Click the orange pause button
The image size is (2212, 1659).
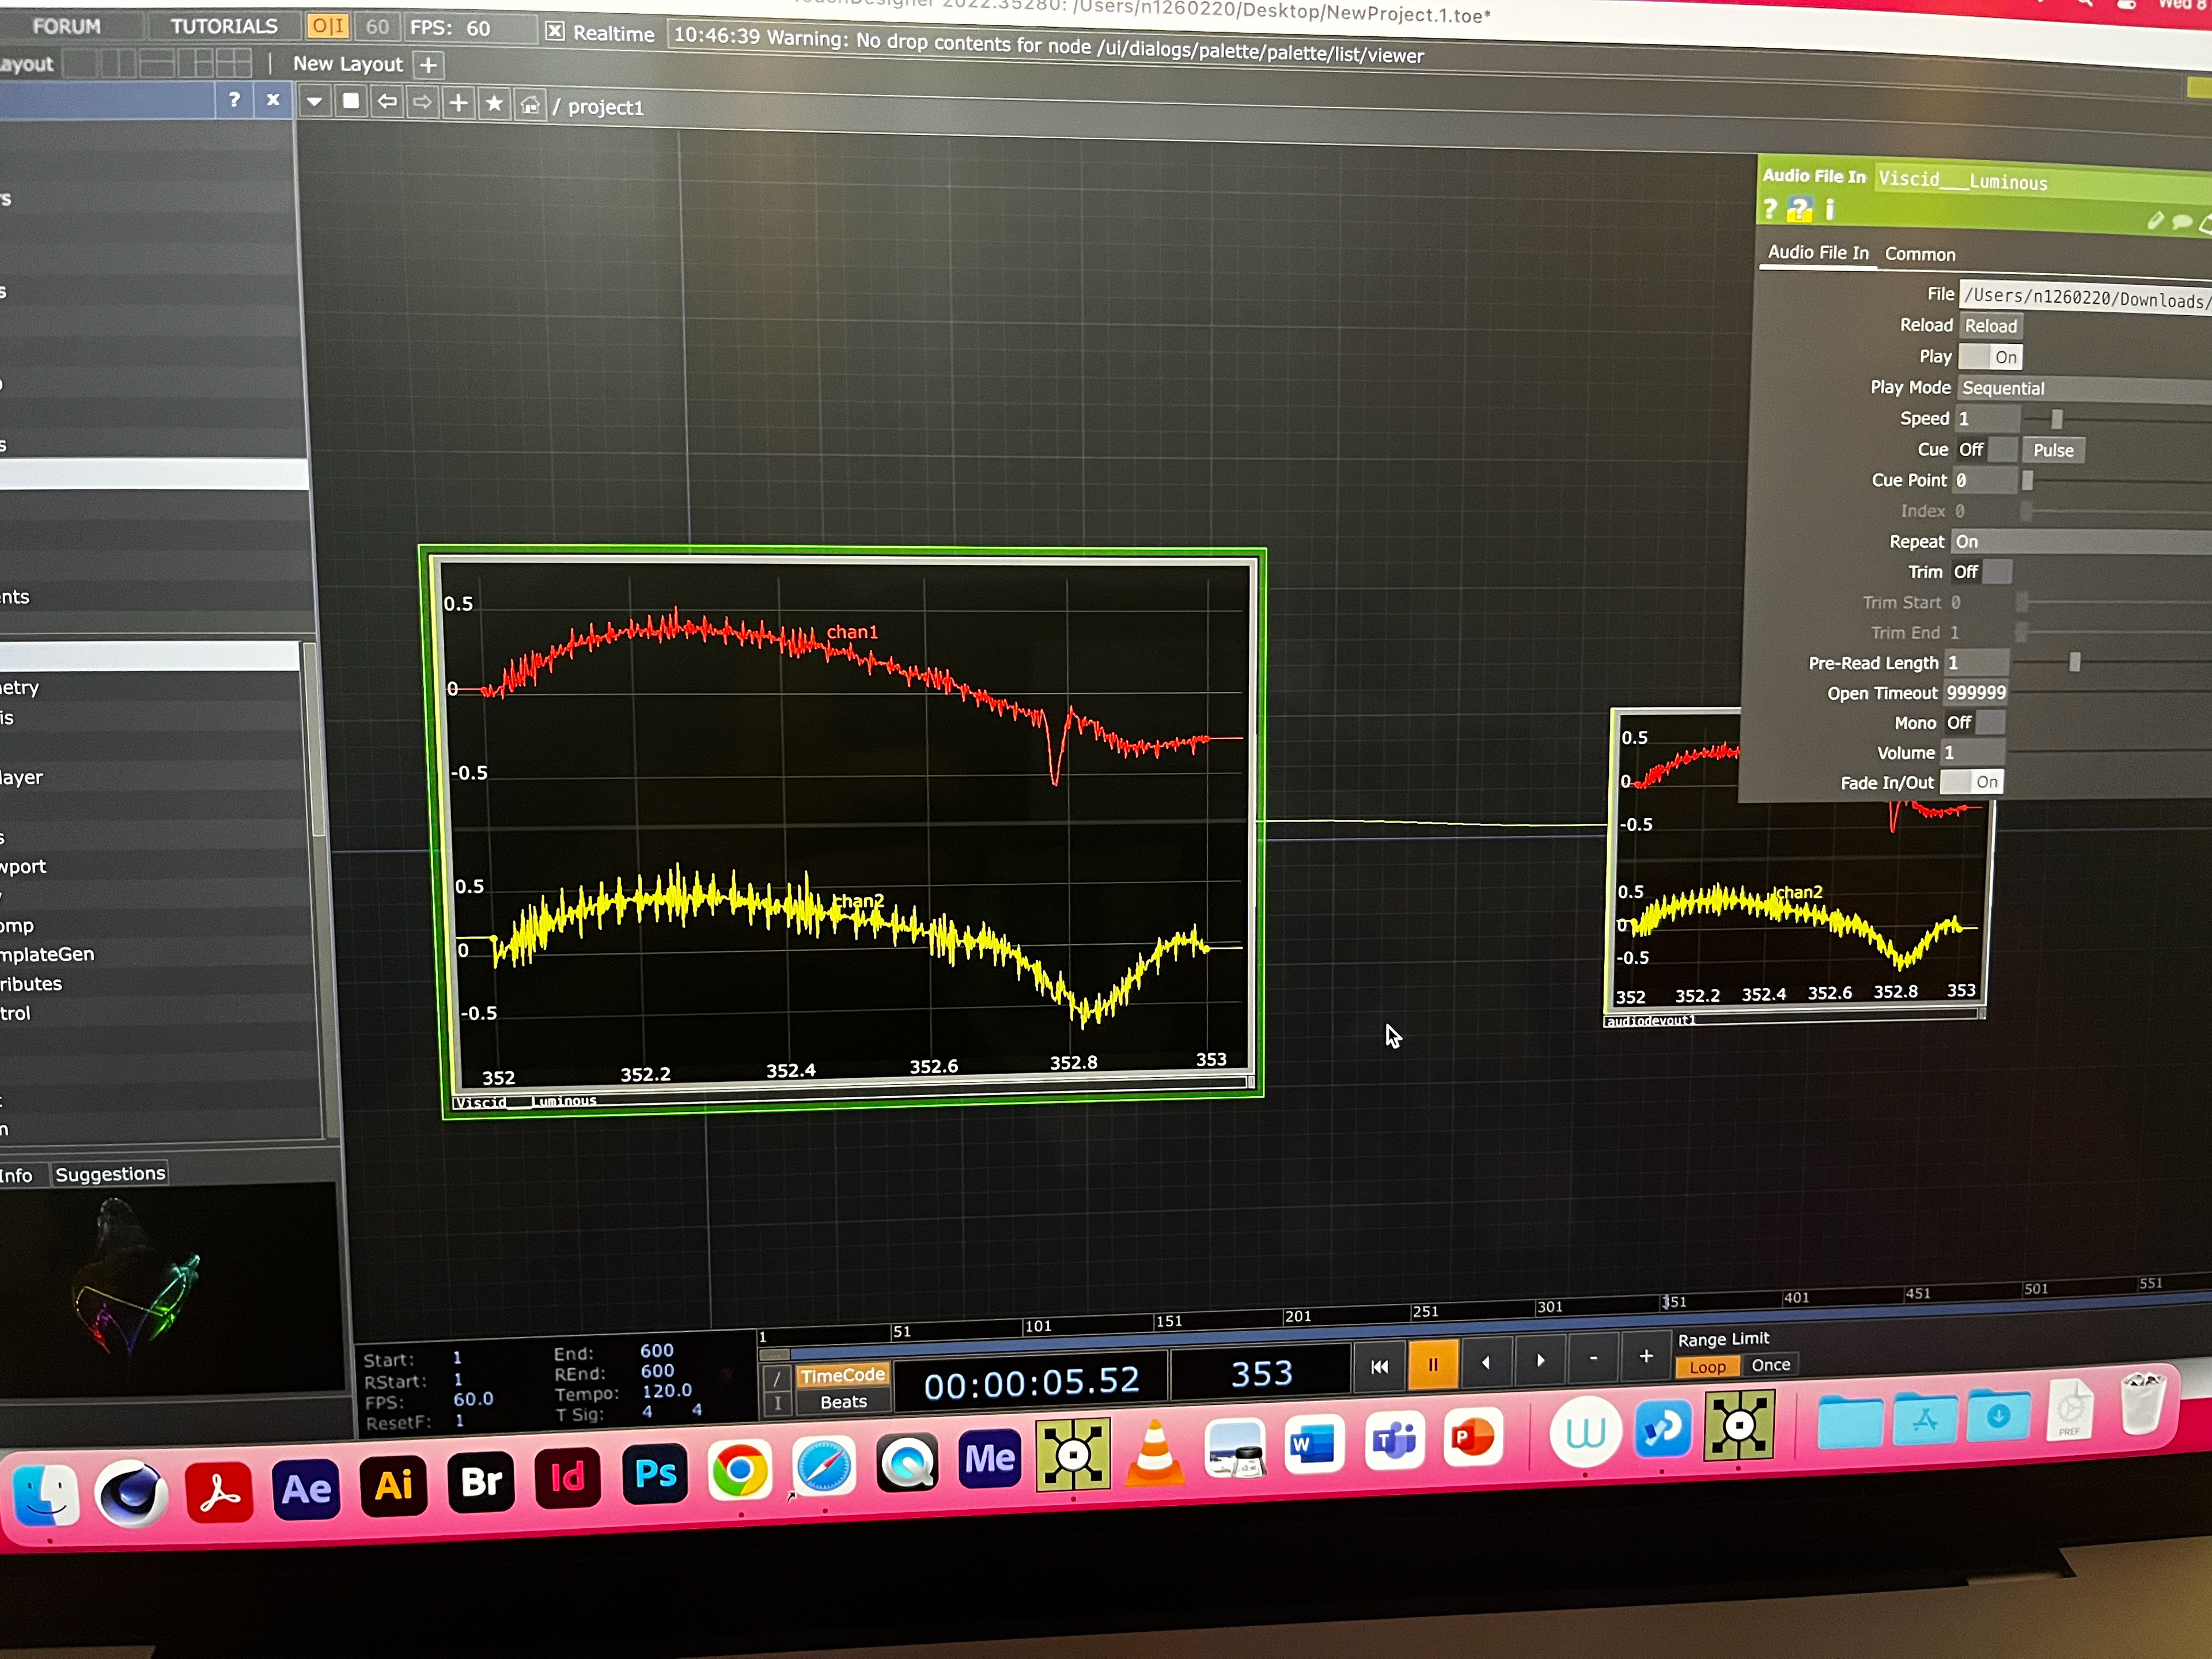pyautogui.click(x=1432, y=1364)
